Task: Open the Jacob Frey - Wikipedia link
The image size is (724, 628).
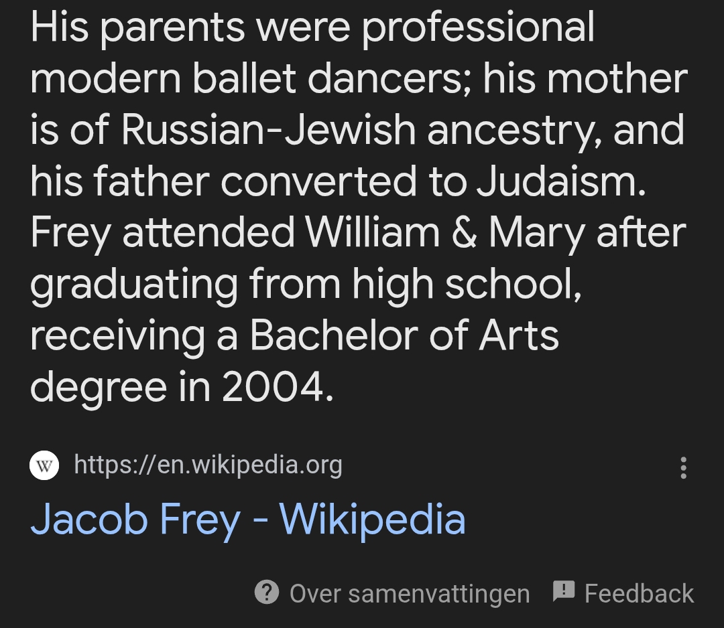Action: click(x=248, y=520)
